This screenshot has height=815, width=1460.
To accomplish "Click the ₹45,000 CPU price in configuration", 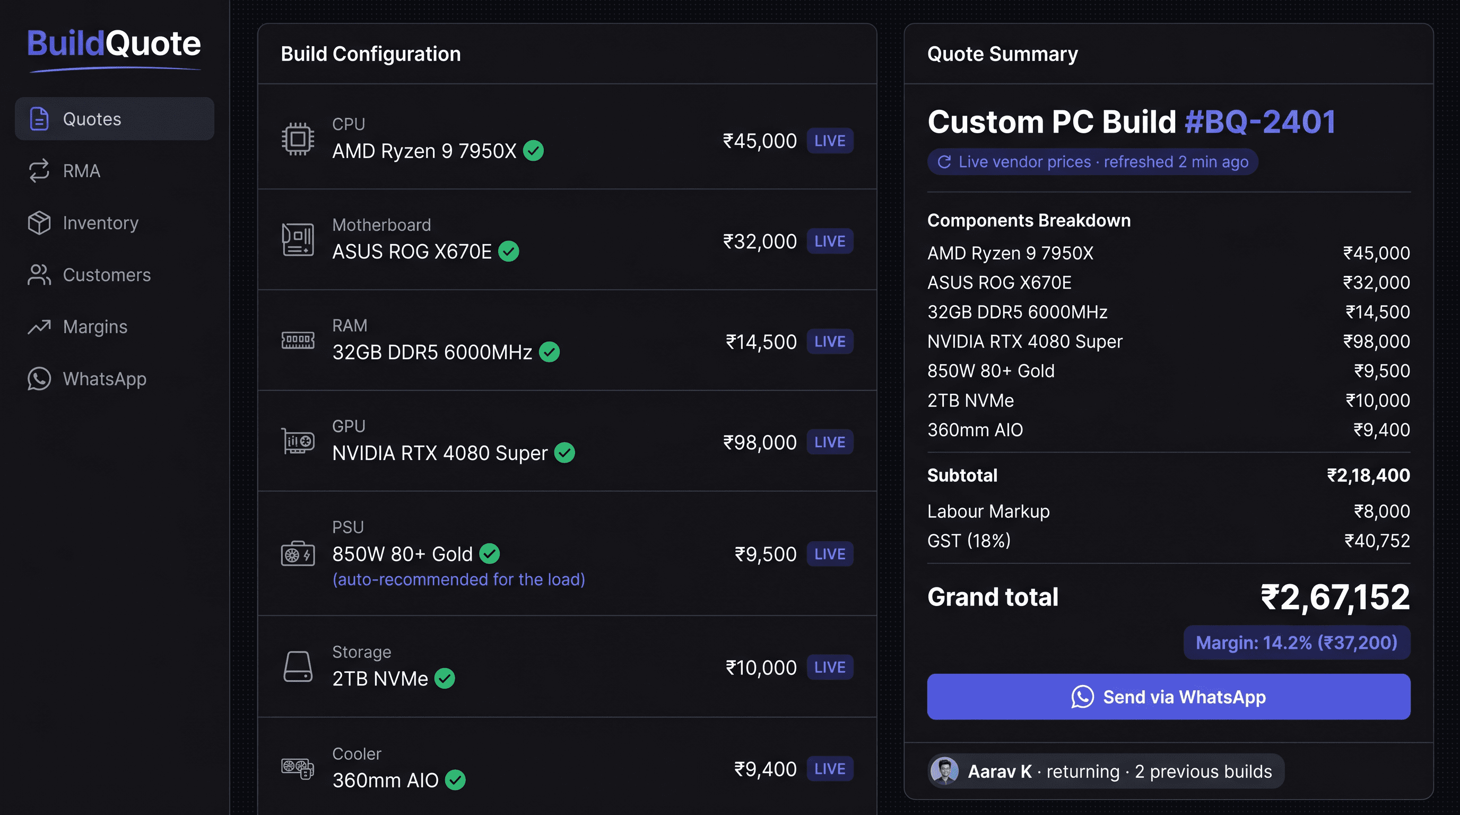I will click(760, 141).
